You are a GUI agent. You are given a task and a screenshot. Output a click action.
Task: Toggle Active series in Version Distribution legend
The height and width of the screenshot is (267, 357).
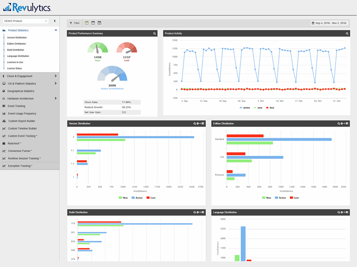pos(137,198)
